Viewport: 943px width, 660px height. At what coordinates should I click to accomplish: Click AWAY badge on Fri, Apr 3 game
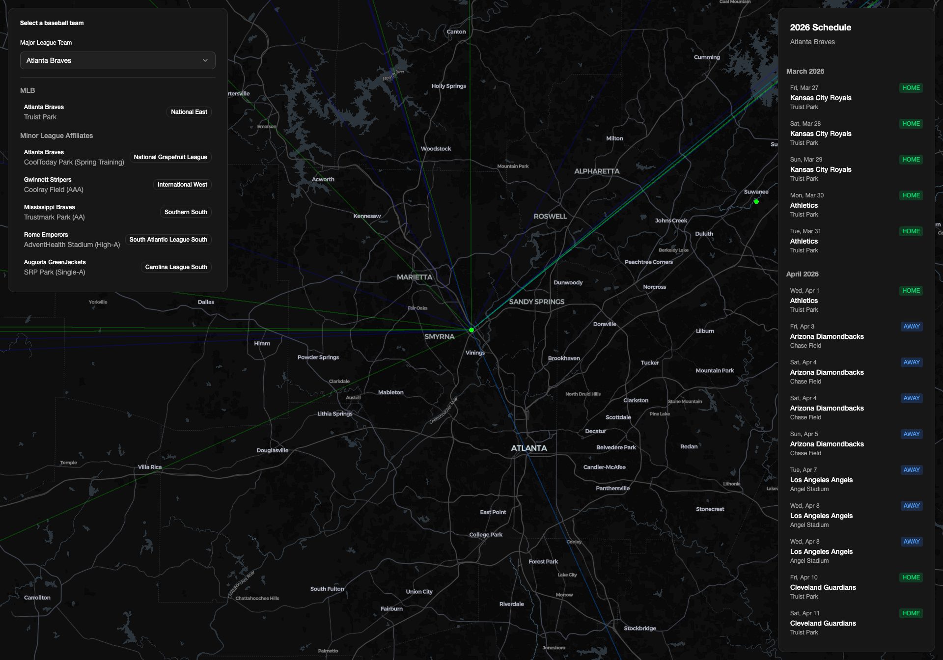pos(912,327)
